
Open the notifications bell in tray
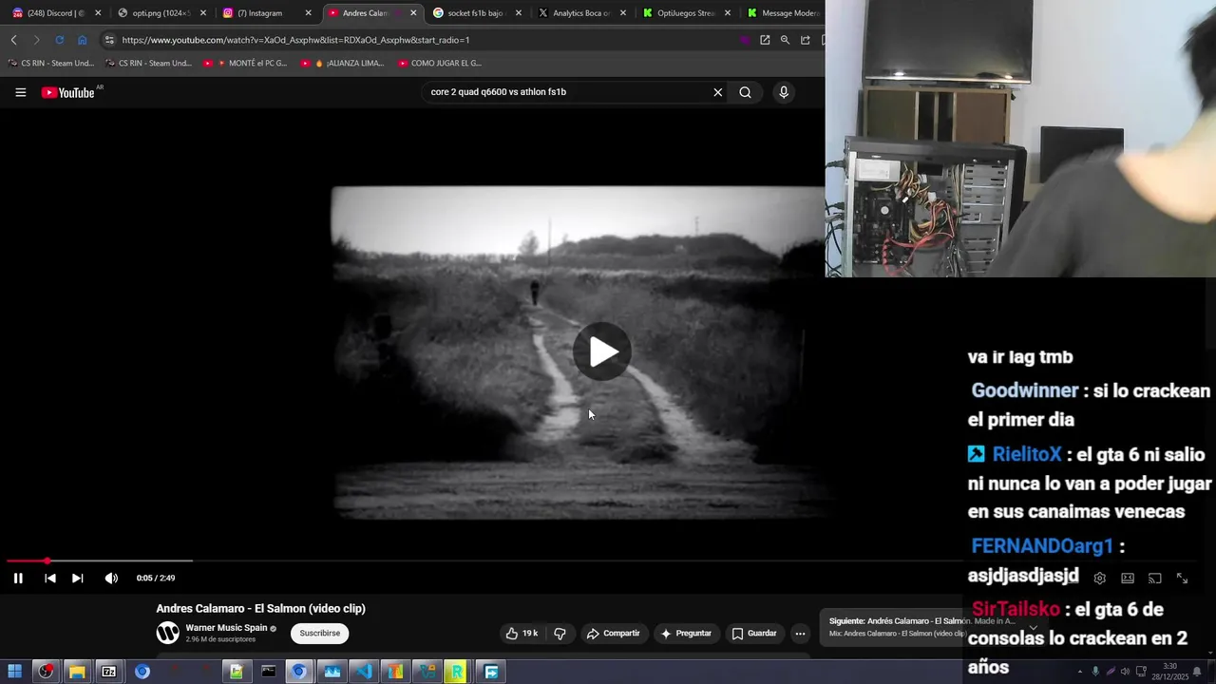pyautogui.click(x=1197, y=672)
